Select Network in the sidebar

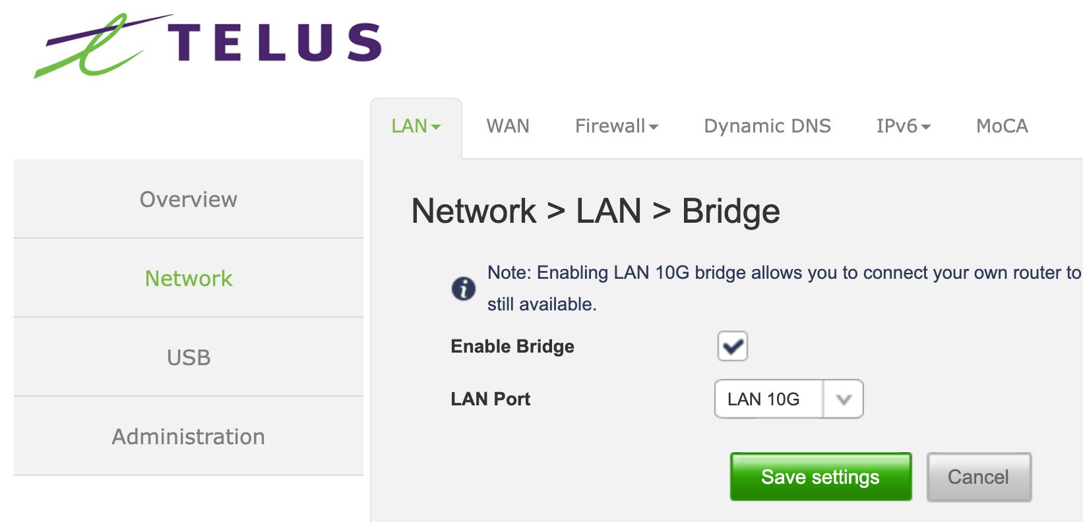click(x=188, y=278)
